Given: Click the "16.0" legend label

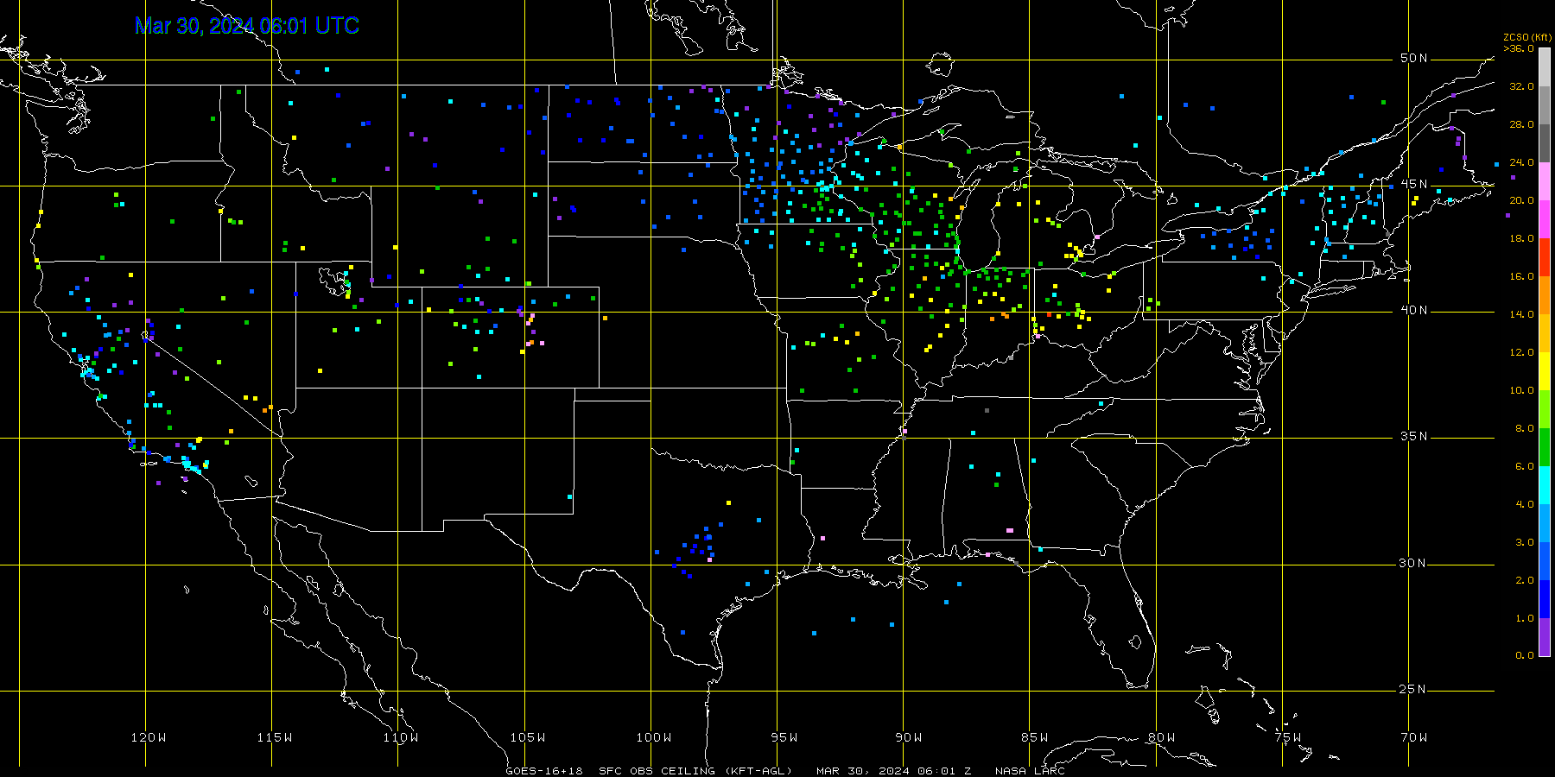Looking at the screenshot, I should click(1521, 276).
